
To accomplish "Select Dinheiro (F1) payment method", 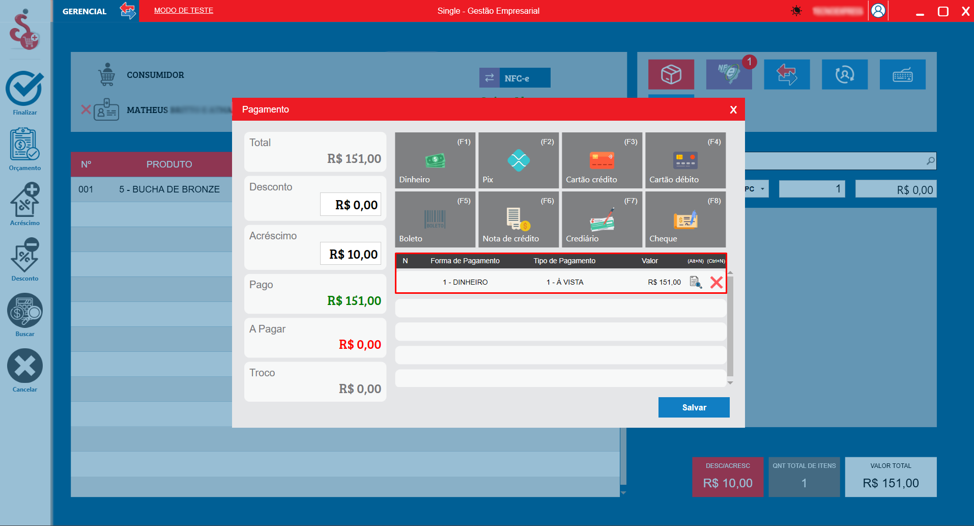I will pos(435,160).
